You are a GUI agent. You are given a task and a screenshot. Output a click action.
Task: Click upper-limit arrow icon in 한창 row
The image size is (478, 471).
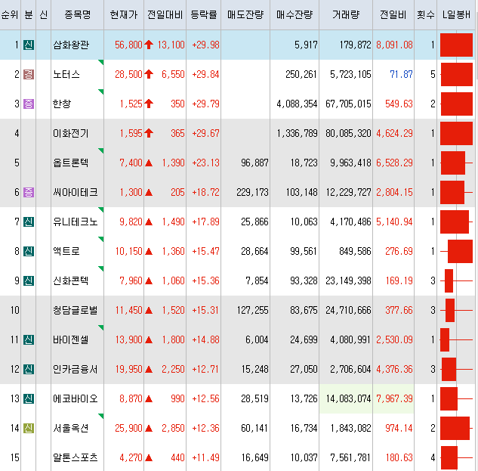pos(149,104)
